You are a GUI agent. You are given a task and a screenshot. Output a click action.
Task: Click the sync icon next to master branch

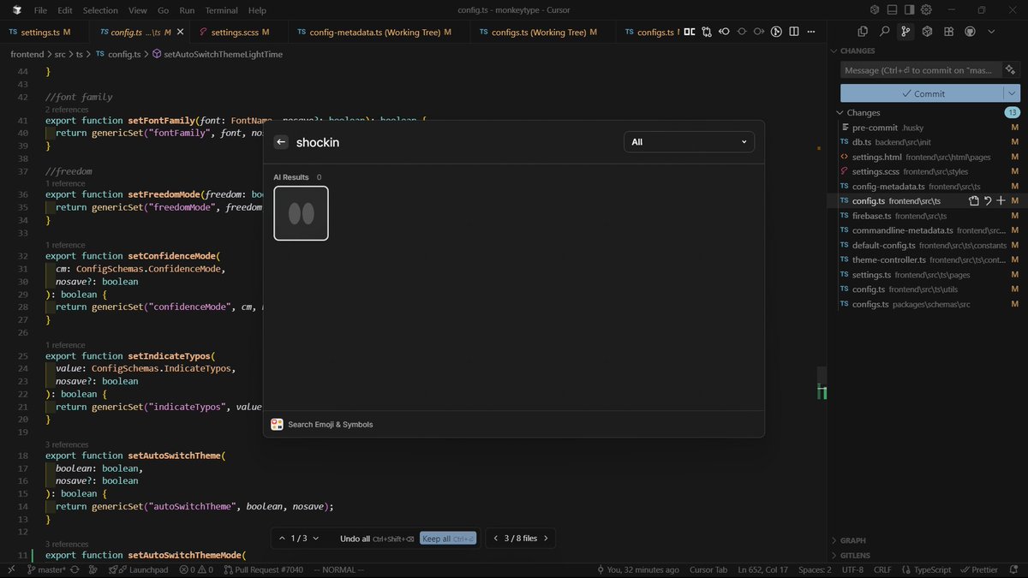click(75, 570)
